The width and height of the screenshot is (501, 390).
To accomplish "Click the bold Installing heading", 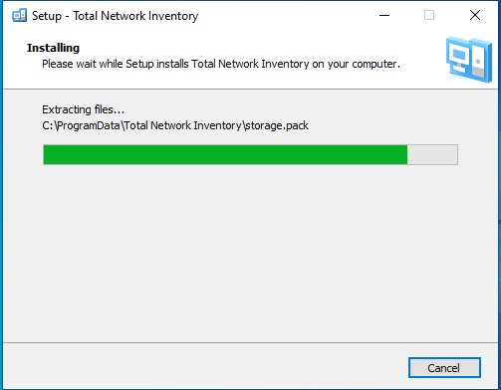I will 53,48.
